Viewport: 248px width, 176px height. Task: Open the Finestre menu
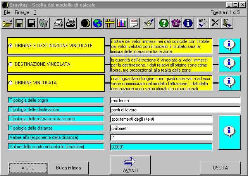[22, 13]
